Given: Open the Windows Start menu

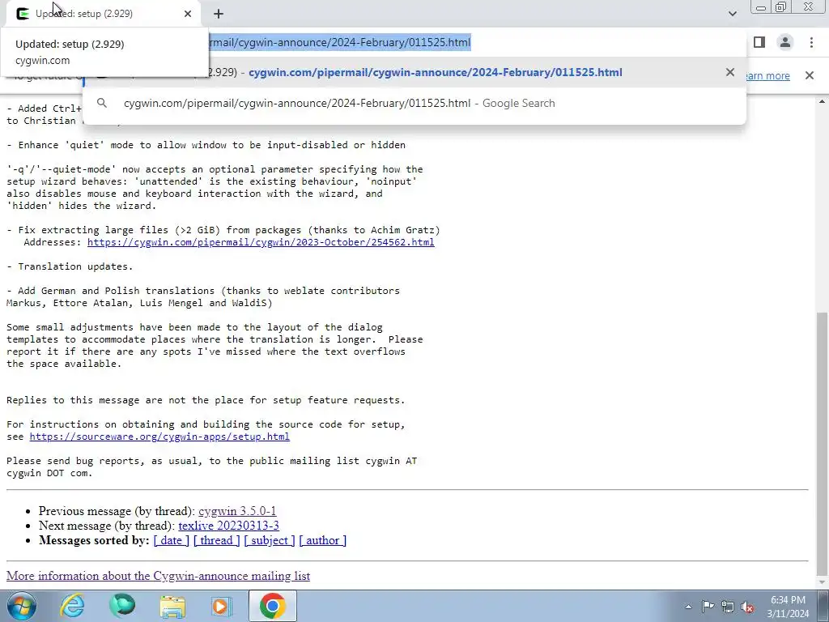Looking at the screenshot, I should point(22,606).
